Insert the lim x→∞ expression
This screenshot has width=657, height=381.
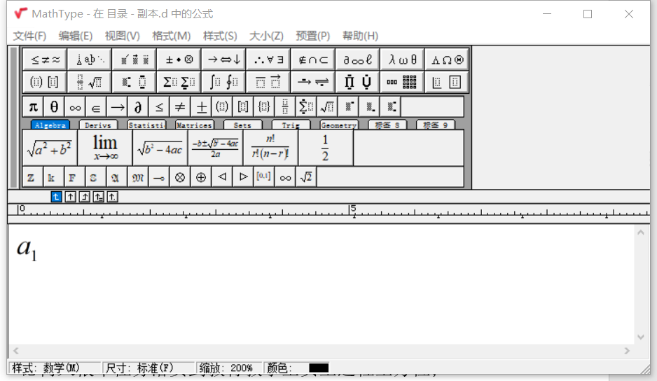click(x=105, y=148)
